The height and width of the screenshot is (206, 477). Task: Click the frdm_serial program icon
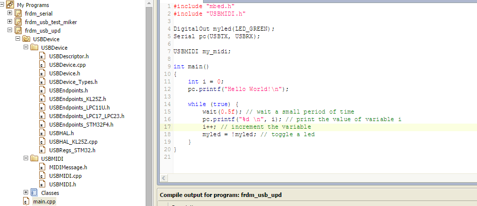(x=18, y=13)
